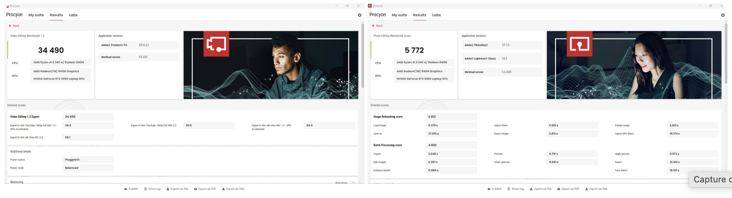Image resolution: width=732 pixels, height=198 pixels.
Task: Go Back from Video Editing results
Action: [14, 26]
